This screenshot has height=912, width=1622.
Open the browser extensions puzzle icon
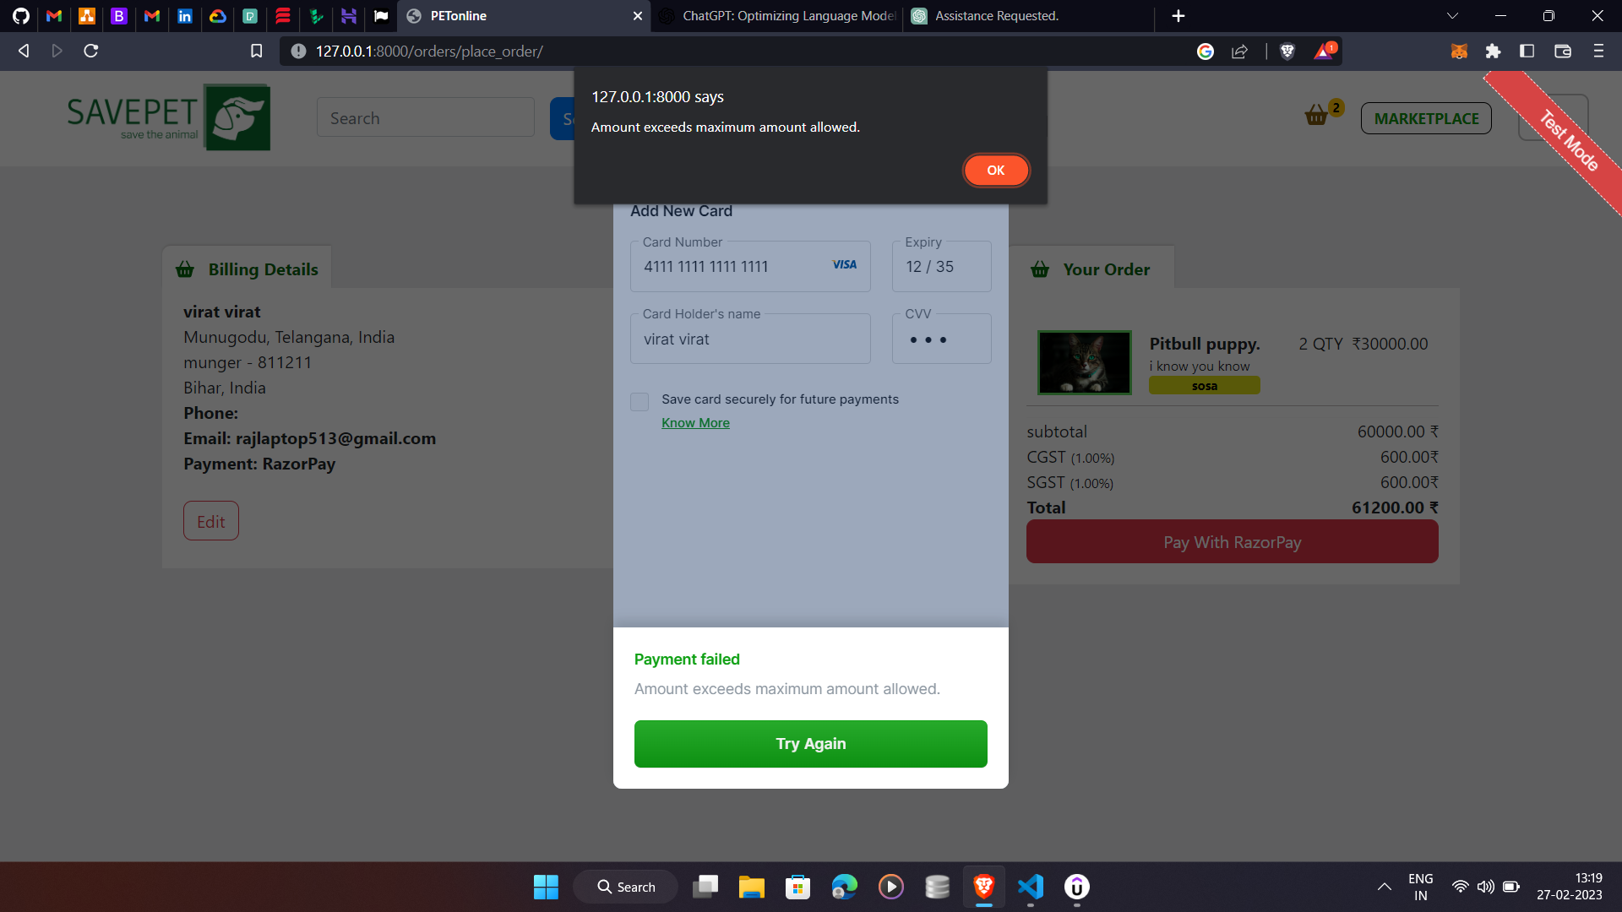(1493, 52)
